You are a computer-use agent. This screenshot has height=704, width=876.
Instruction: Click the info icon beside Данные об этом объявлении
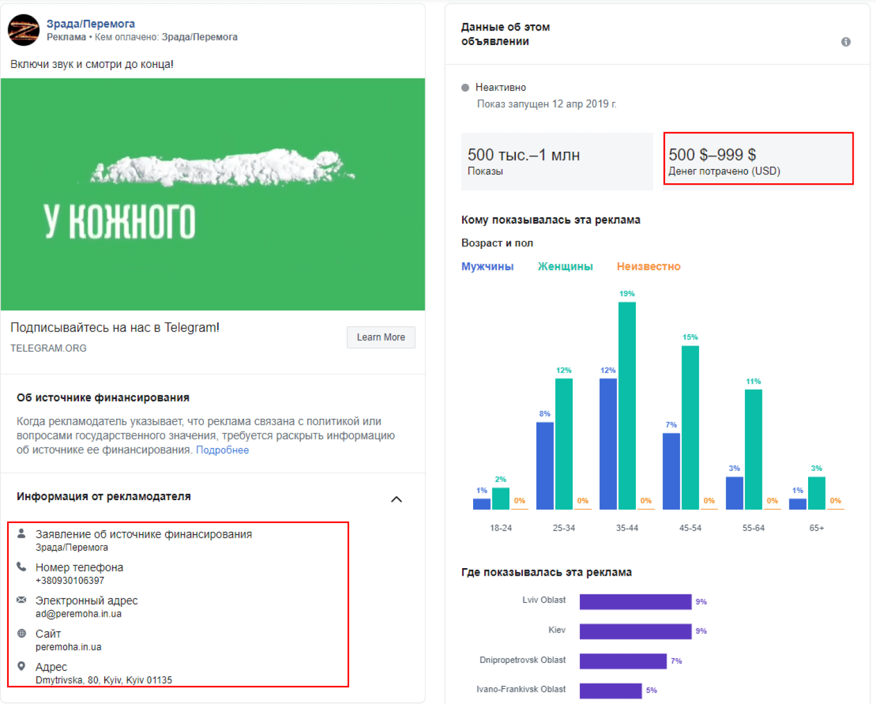pos(846,42)
